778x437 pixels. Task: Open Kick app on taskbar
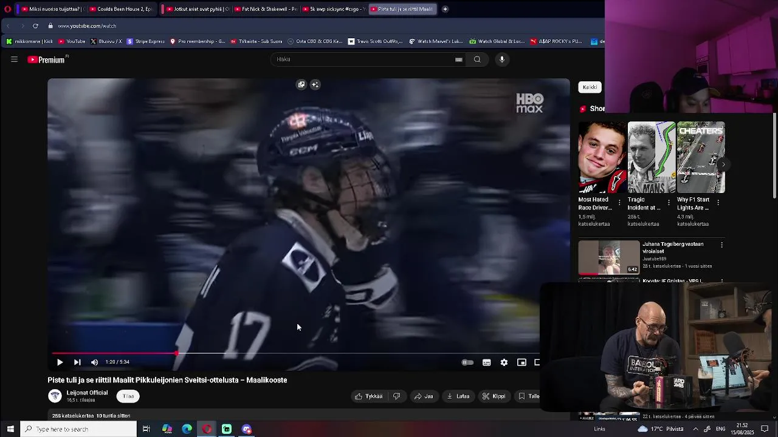[227, 429]
